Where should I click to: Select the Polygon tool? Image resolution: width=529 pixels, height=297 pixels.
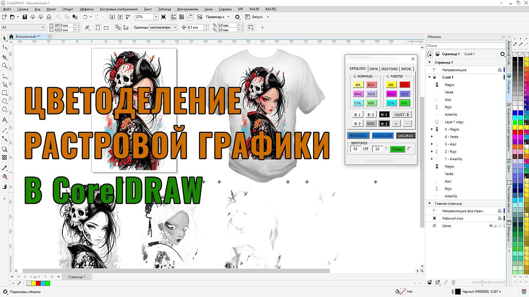tap(5, 109)
